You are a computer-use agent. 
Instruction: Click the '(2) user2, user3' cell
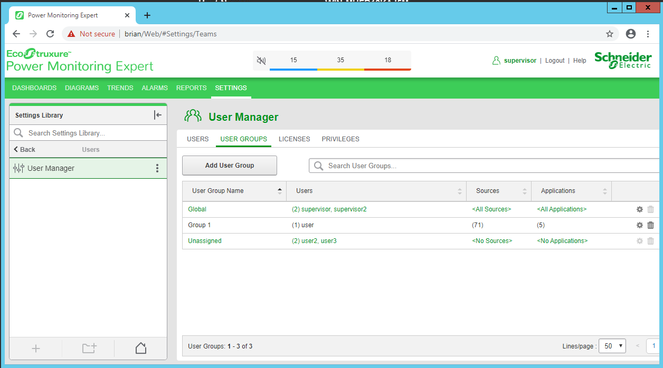(314, 241)
